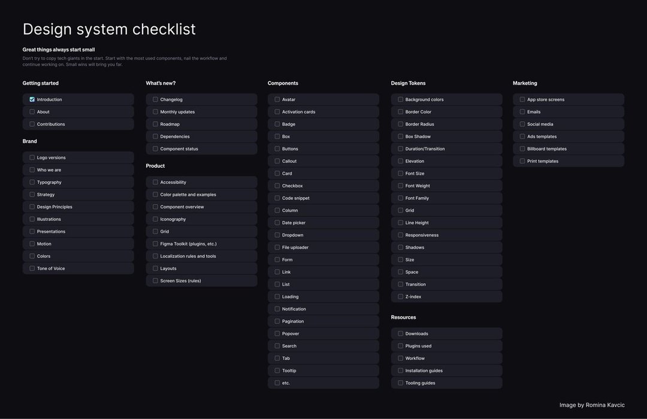Check the Logo versions item
The height and width of the screenshot is (419, 647).
click(32, 157)
